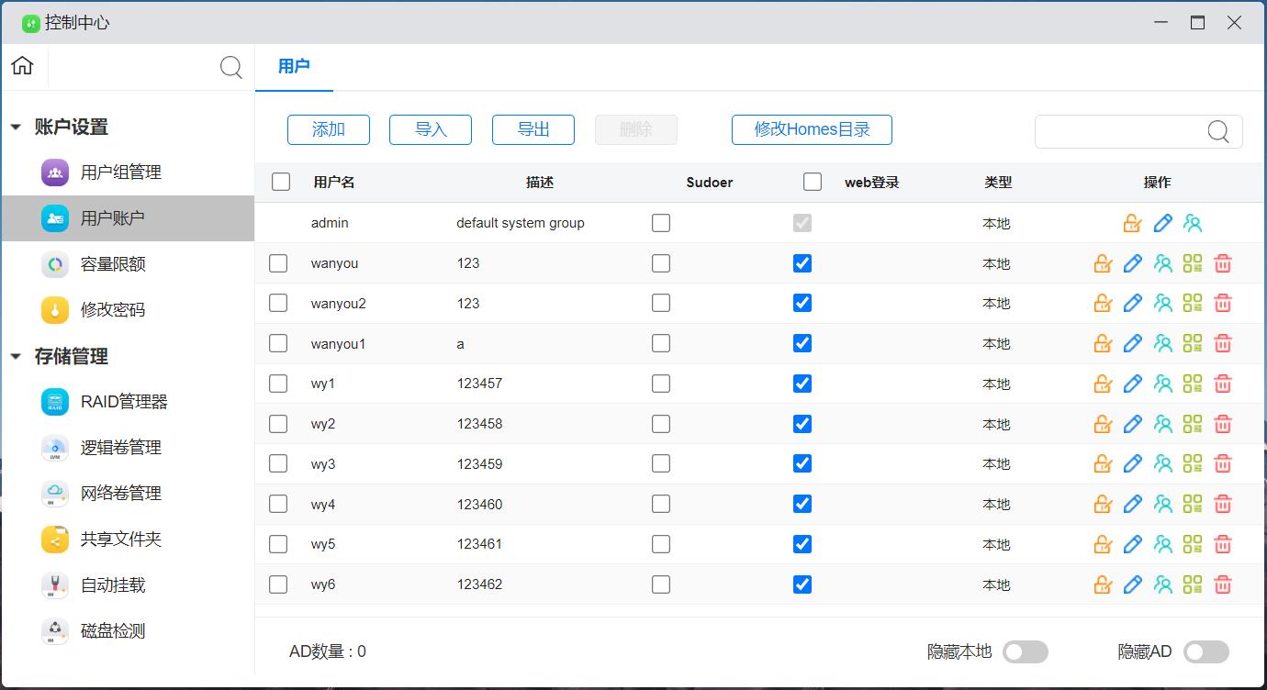Click the sidebar search magnifier icon
The height and width of the screenshot is (690, 1267).
231,67
